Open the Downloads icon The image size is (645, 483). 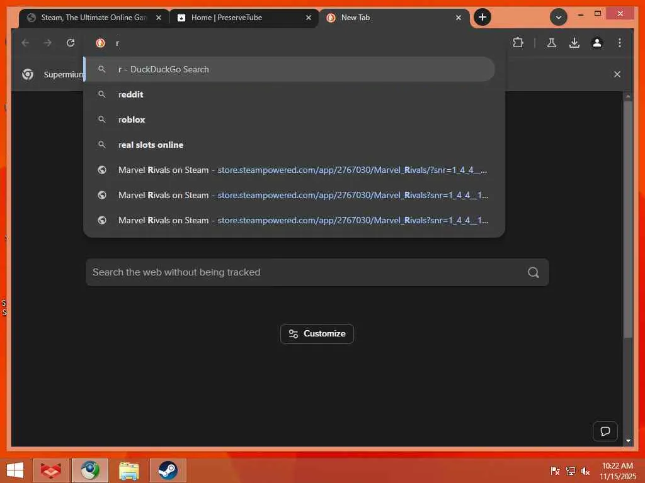[574, 43]
